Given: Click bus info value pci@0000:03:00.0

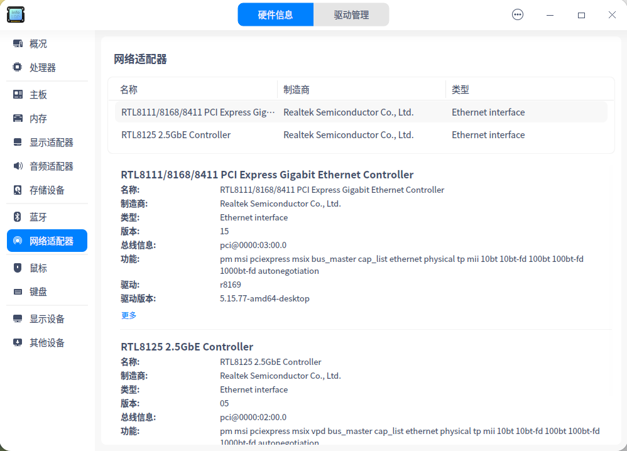Looking at the screenshot, I should (x=253, y=245).
